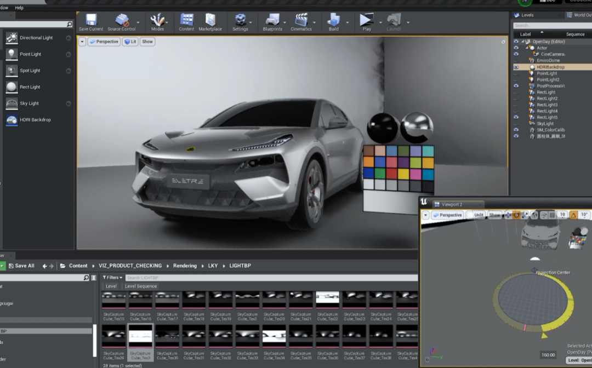Open the Filters dropdown in Content Browser
The width and height of the screenshot is (592, 368).
pos(112,278)
